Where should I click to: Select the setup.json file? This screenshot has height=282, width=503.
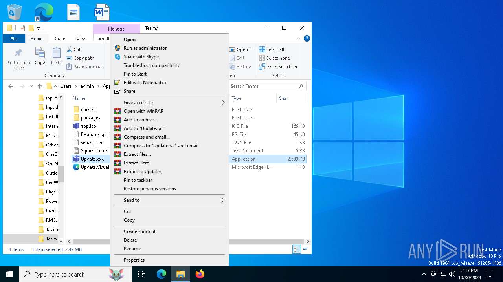(91, 143)
